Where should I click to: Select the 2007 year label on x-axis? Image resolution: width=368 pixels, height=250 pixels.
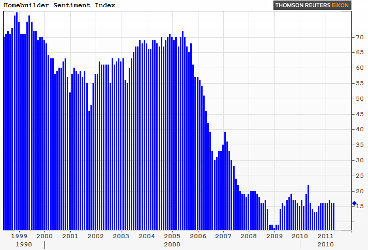(x=223, y=236)
